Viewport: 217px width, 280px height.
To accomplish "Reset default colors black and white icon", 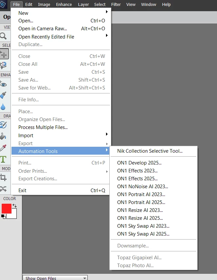I will (3, 216).
